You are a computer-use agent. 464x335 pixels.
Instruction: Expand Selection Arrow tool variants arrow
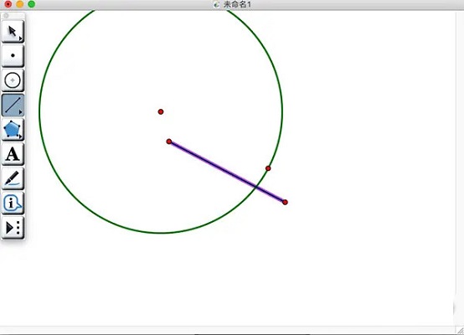20,39
